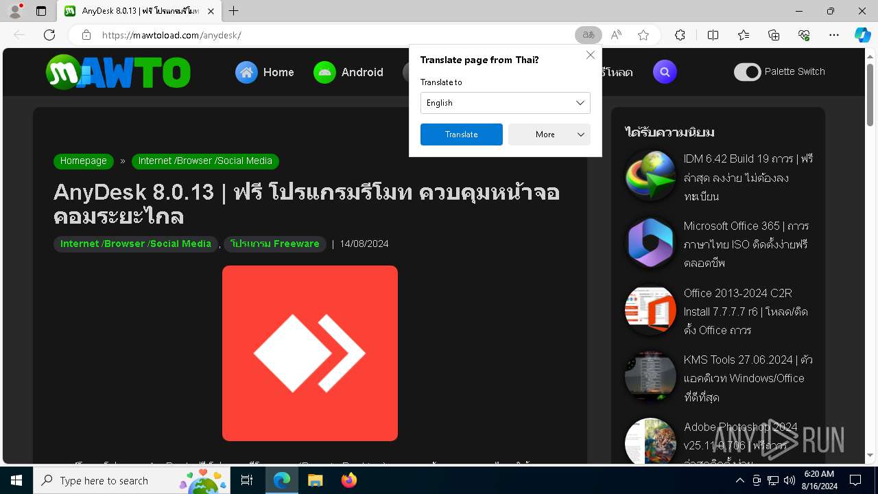Click the Adobe Photoshop thumbnail
This screenshot has width=878, height=494.
650,441
